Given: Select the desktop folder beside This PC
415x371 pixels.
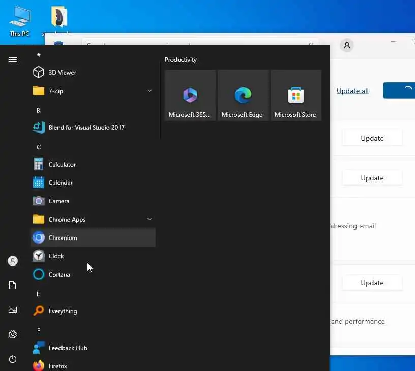Looking at the screenshot, I should click(x=59, y=20).
